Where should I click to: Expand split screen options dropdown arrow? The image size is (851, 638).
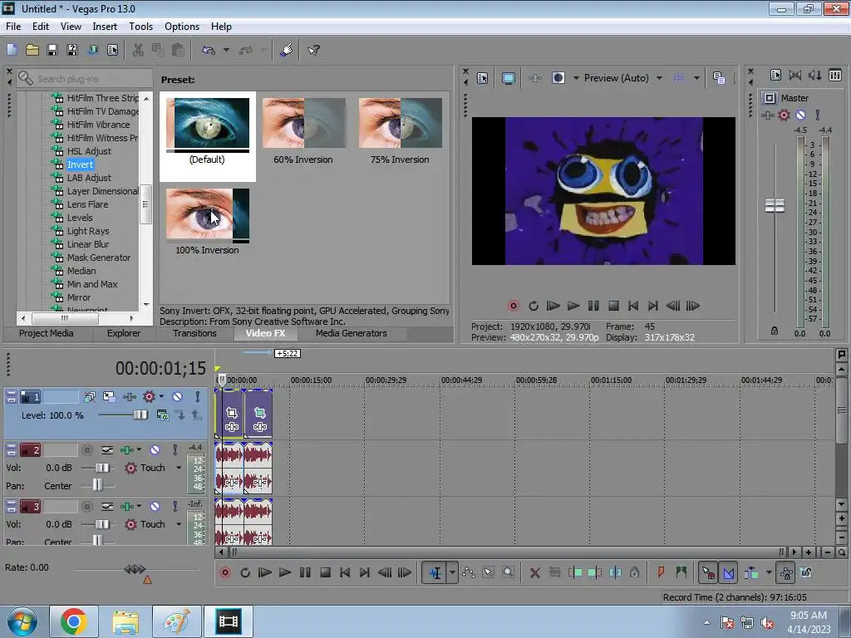pyautogui.click(x=576, y=78)
